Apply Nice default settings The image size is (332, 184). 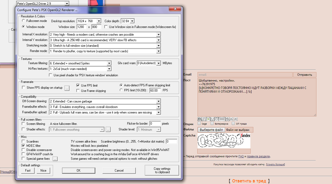point(44,171)
